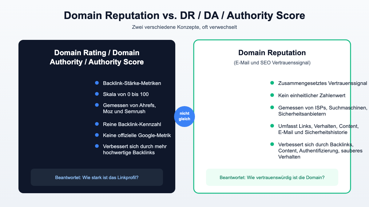Click blue bullet beside 'Backlink-Stärke-Metriken'
The image size is (369, 207).
(x=97, y=83)
